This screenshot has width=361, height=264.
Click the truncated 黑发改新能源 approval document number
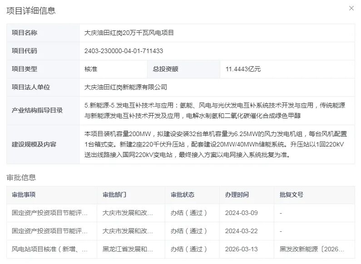click(312, 249)
